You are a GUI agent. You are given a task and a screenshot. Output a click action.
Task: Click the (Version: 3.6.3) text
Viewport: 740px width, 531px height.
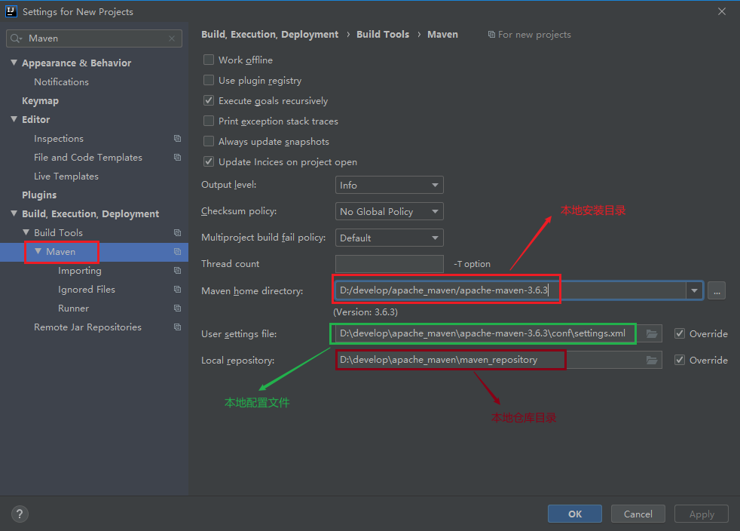365,312
